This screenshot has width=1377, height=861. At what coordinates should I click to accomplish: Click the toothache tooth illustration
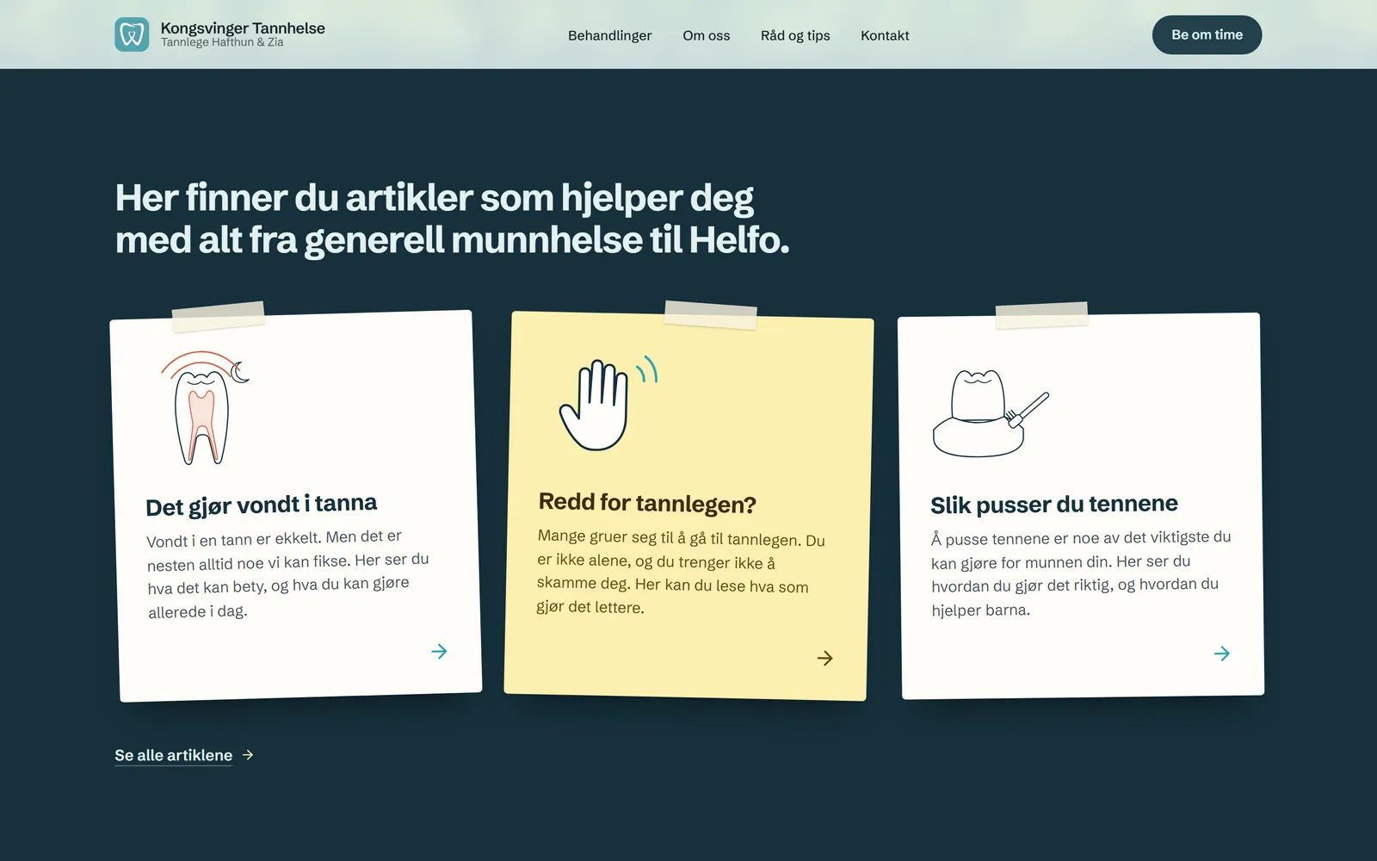point(205,407)
